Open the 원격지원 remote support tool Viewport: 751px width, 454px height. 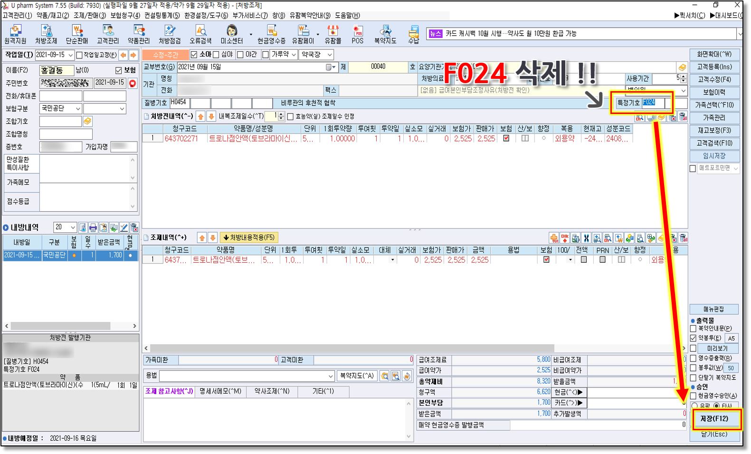pyautogui.click(x=15, y=34)
